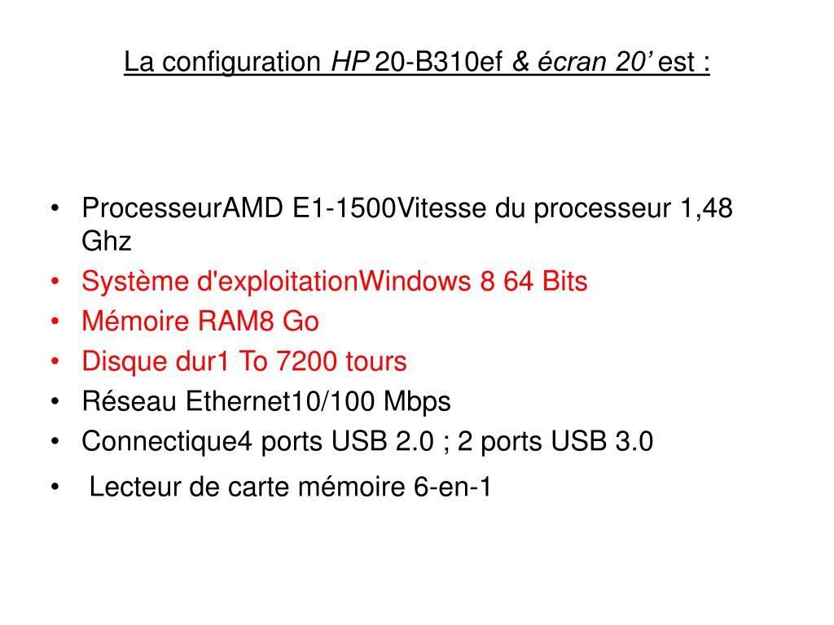Click the 'Réseau Ethernet10/100 Mbps' bullet
This screenshot has width=834, height=625.
266,402
